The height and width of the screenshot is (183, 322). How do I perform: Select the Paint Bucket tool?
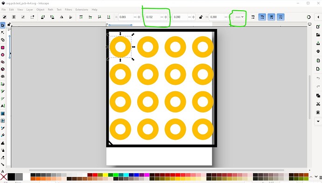point(3,135)
